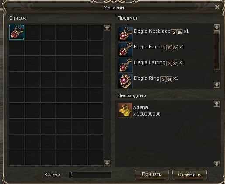Click the down arrow in the Предмет panel
The height and width of the screenshot is (184, 225).
pyautogui.click(x=217, y=85)
